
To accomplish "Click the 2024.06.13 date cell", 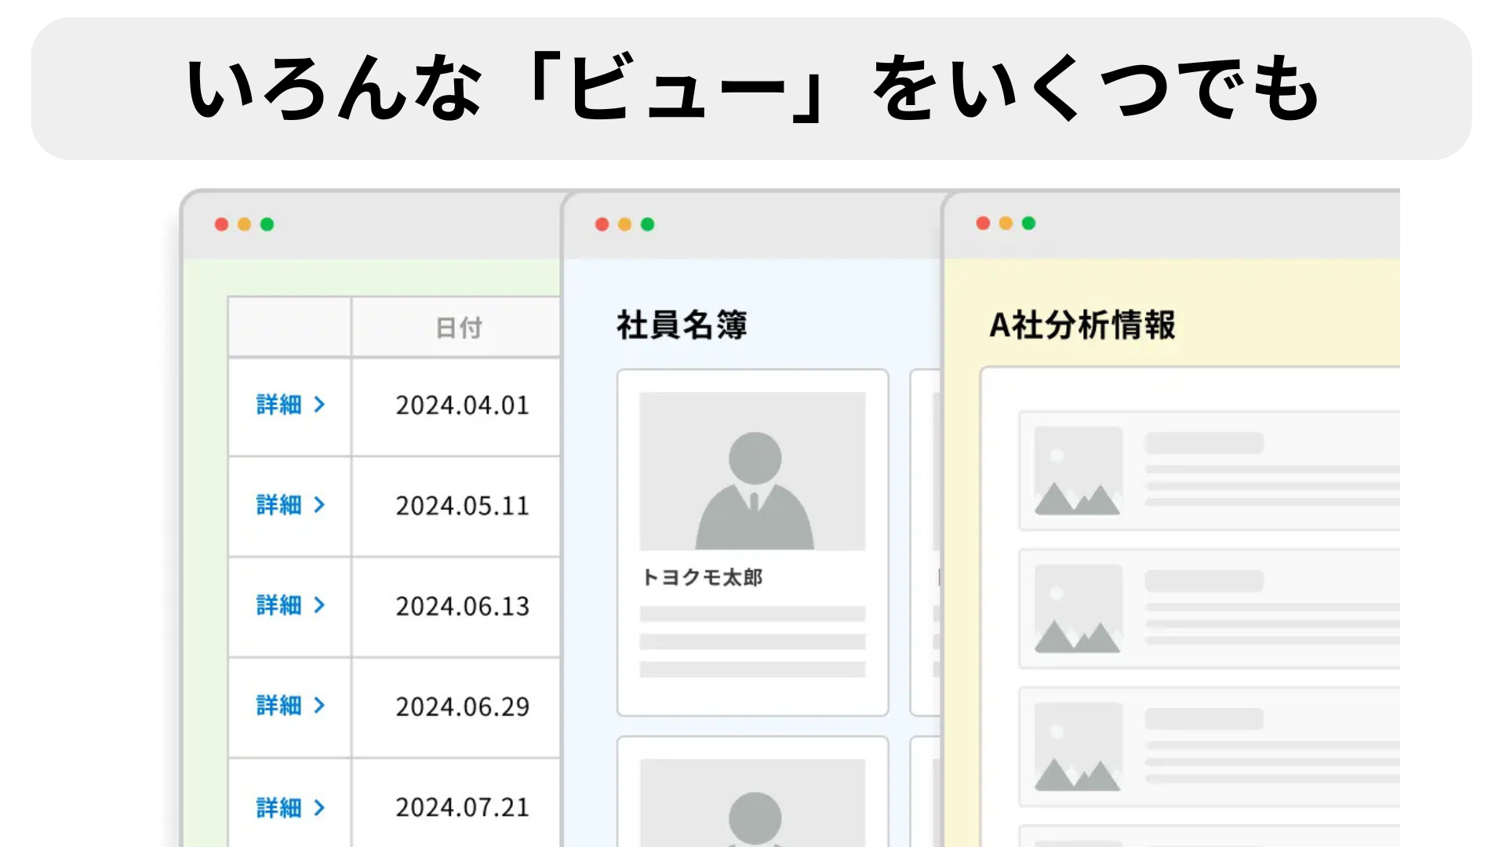I will 462,606.
